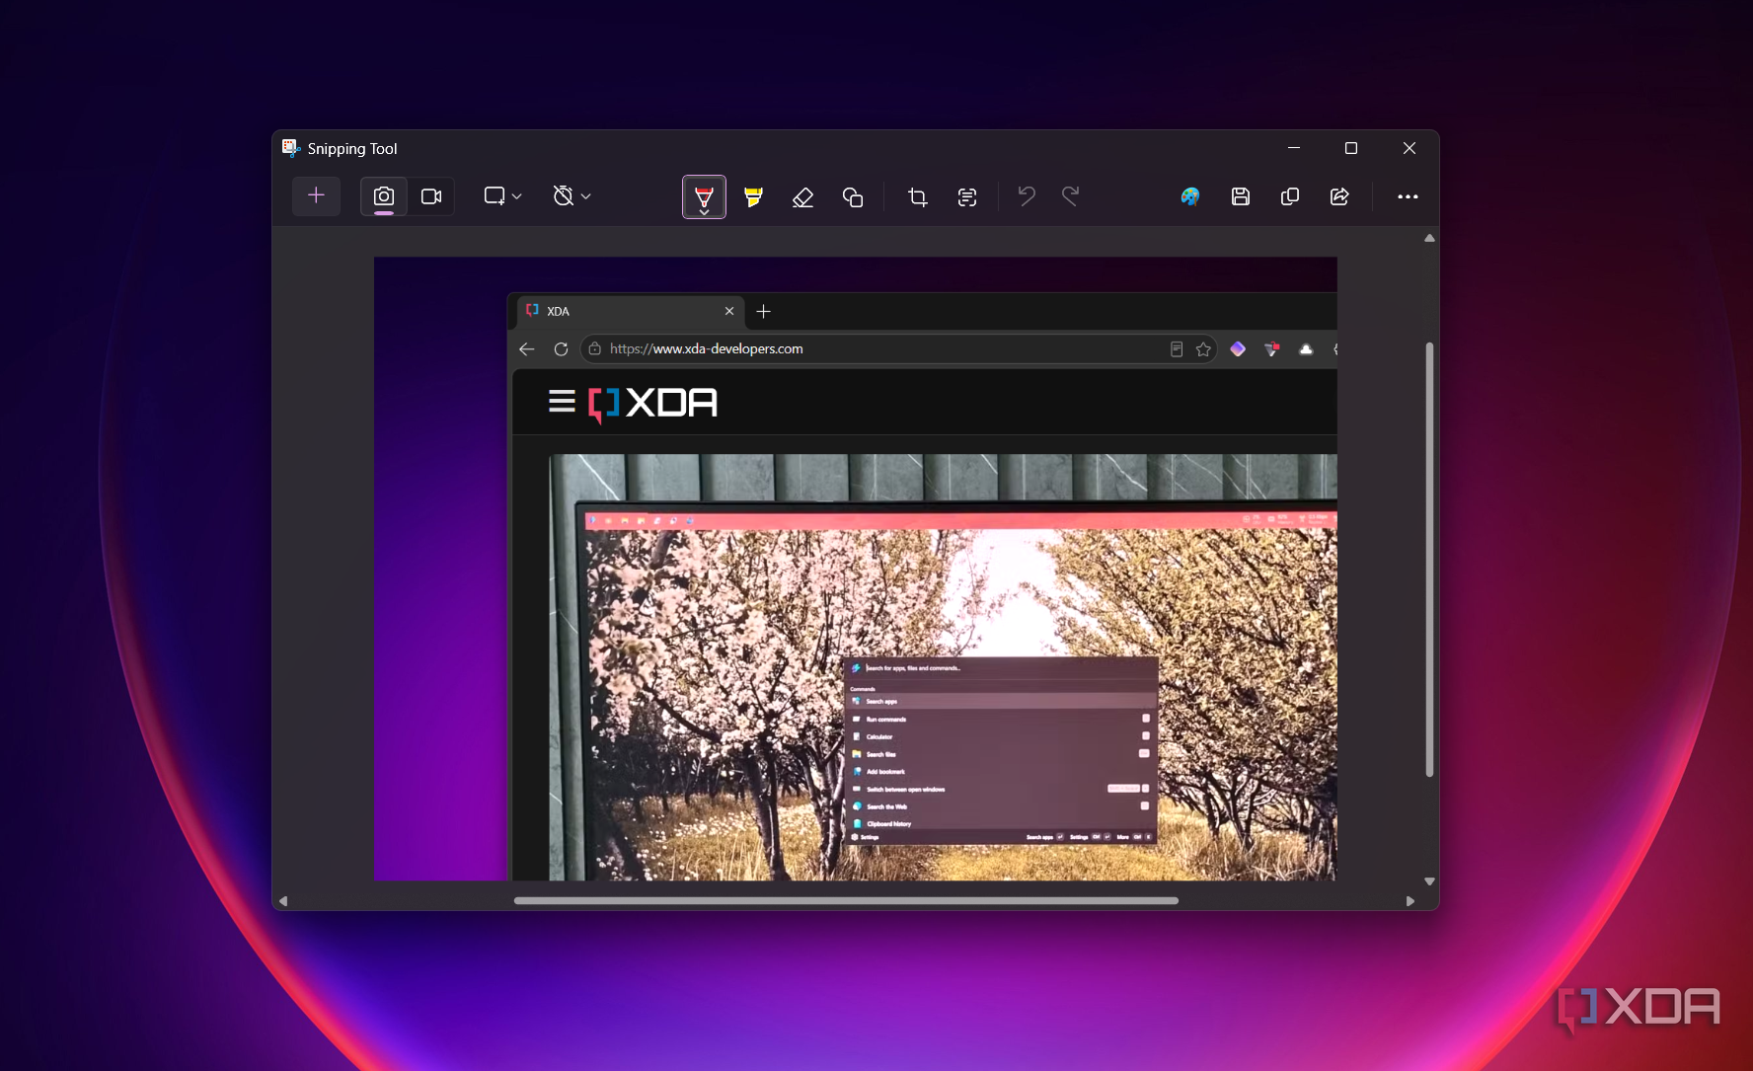This screenshot has height=1071, width=1753.
Task: Click the favorites star in address bar
Action: coord(1203,349)
